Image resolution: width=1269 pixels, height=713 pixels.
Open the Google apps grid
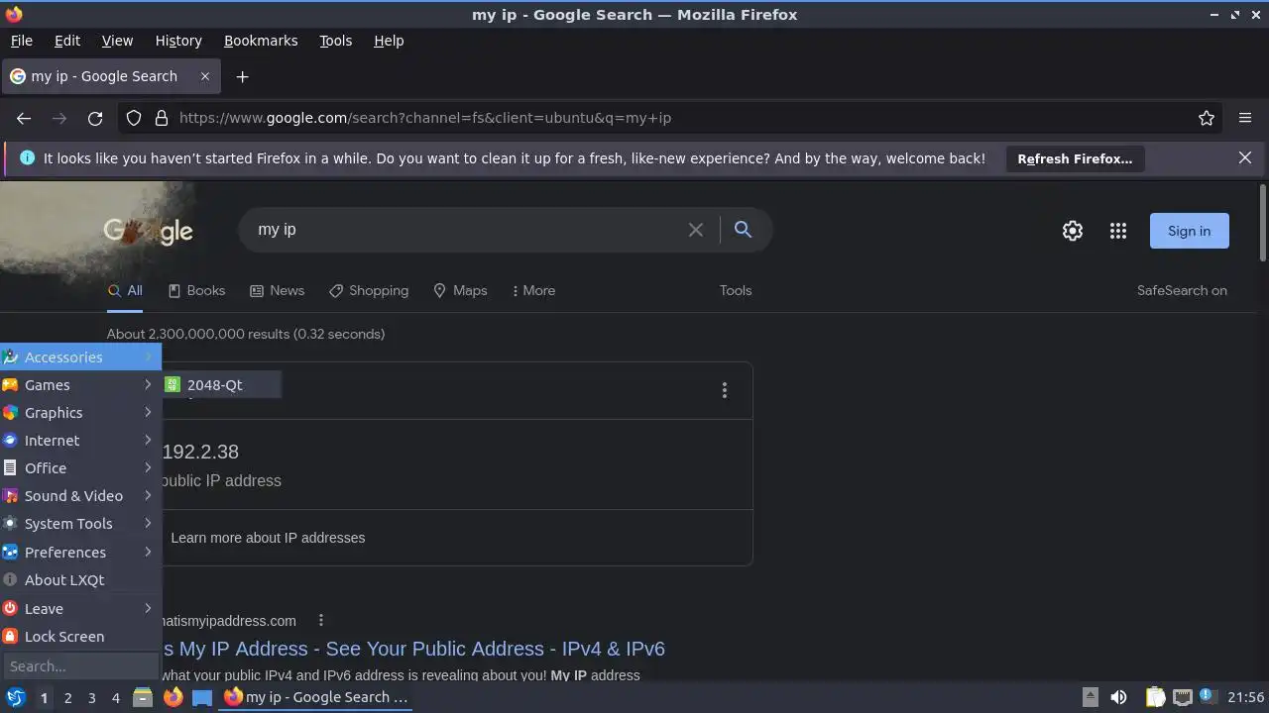coord(1118,231)
